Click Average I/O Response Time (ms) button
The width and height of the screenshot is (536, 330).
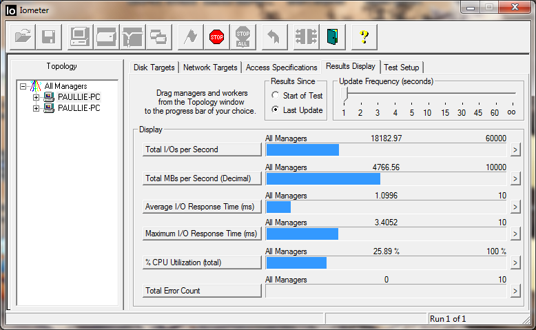tap(202, 207)
